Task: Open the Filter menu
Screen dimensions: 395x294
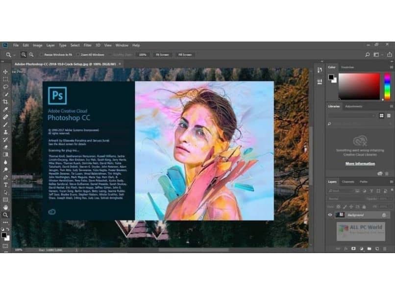Action: [x=87, y=46]
